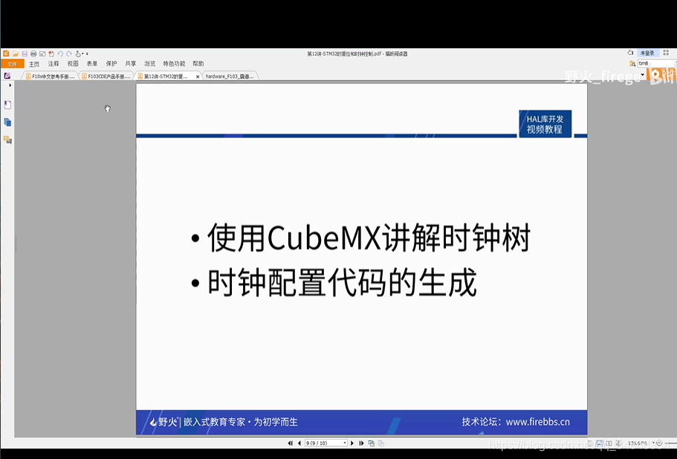Open the page thumbnails panel in sidebar
Screen dimensions: 677x459
[x=7, y=123]
